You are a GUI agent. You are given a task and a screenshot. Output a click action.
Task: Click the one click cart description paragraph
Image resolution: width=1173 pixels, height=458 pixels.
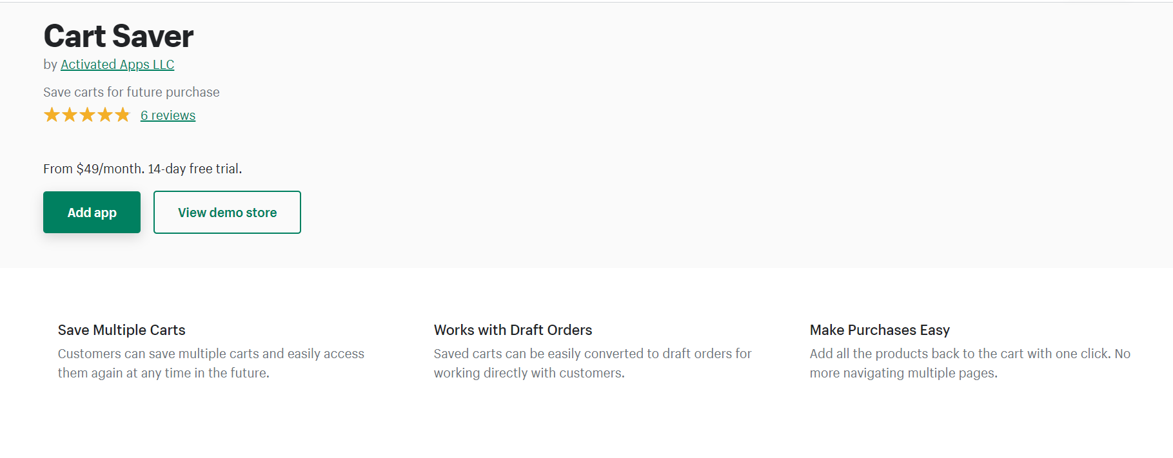[970, 363]
